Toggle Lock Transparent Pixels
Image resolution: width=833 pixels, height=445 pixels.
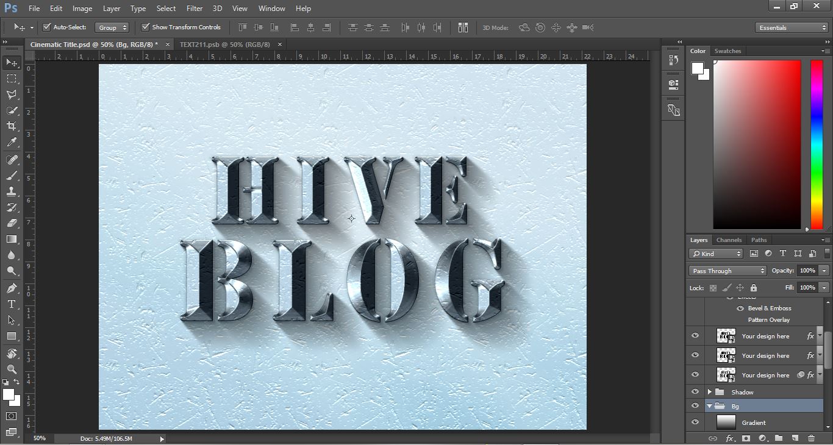tap(713, 288)
